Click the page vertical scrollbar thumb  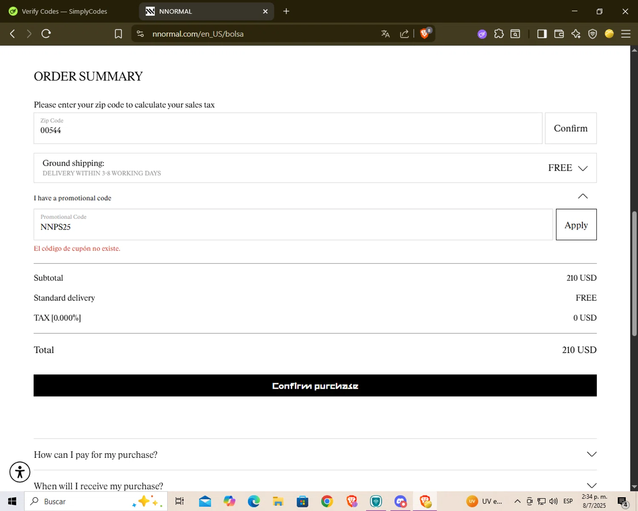[634, 273]
